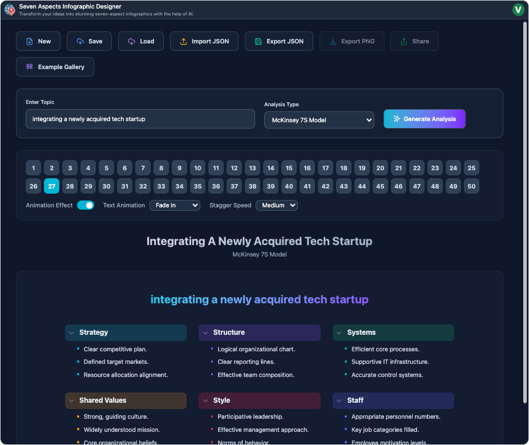Click the Seven Aspects app logo
The image size is (529, 445).
pos(10,9)
